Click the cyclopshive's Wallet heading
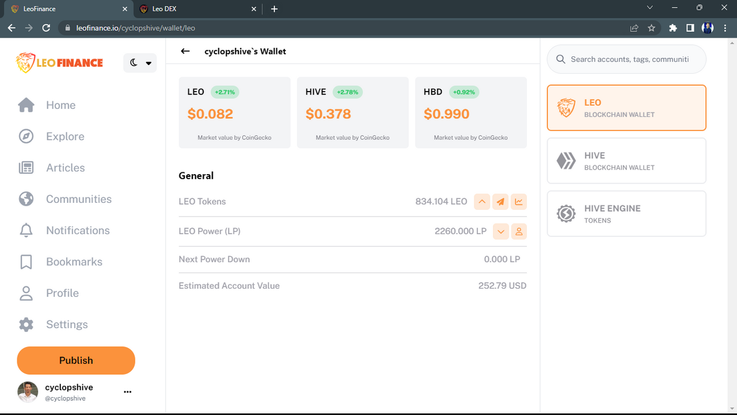The image size is (737, 415). 245,51
